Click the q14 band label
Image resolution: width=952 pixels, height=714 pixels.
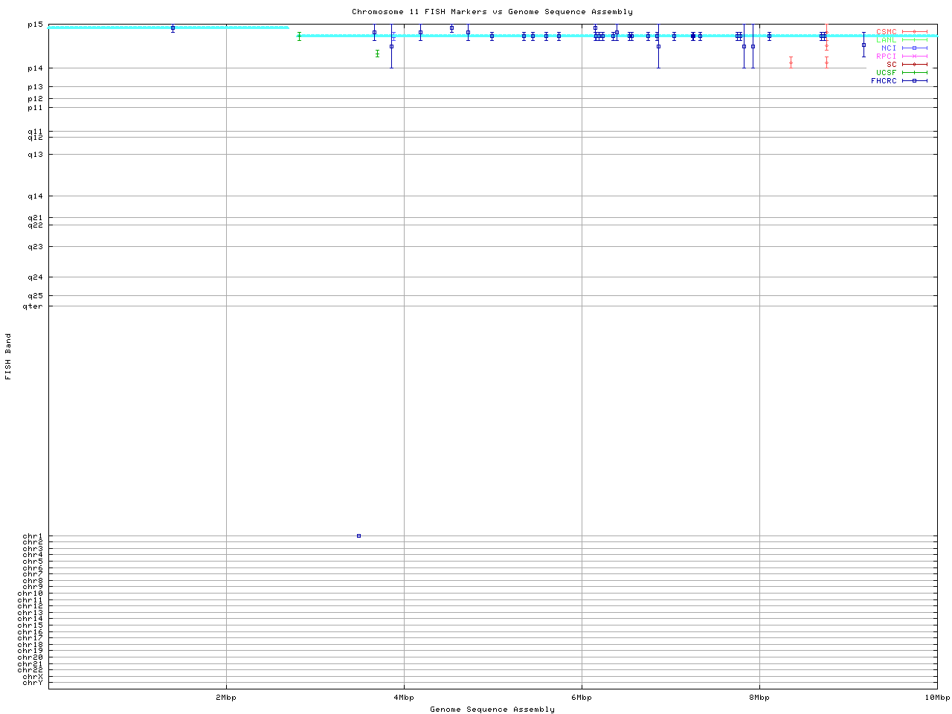(x=35, y=196)
